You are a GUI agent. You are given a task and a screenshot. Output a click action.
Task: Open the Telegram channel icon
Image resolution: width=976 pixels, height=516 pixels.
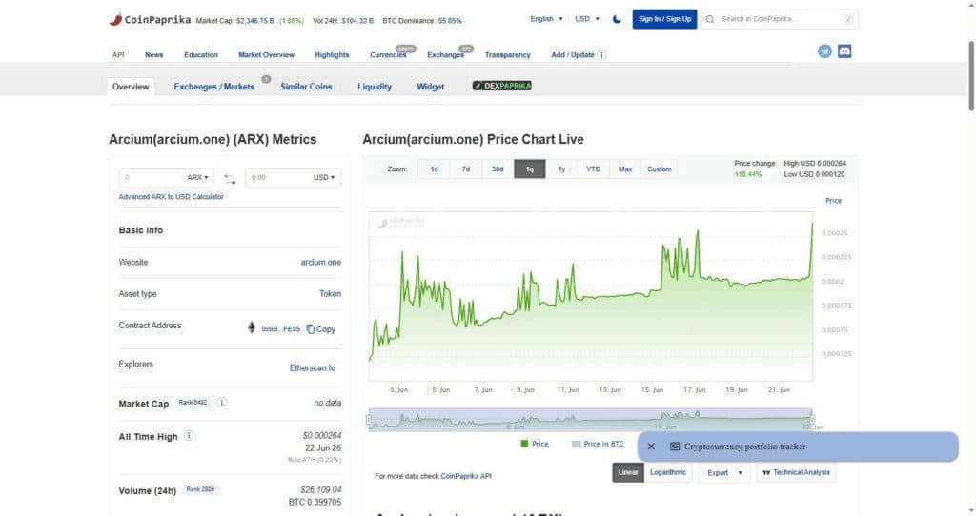coord(824,51)
